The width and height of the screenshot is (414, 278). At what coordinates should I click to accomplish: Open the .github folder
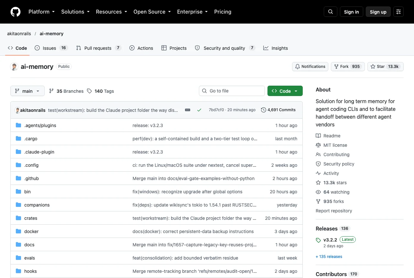coord(31,178)
